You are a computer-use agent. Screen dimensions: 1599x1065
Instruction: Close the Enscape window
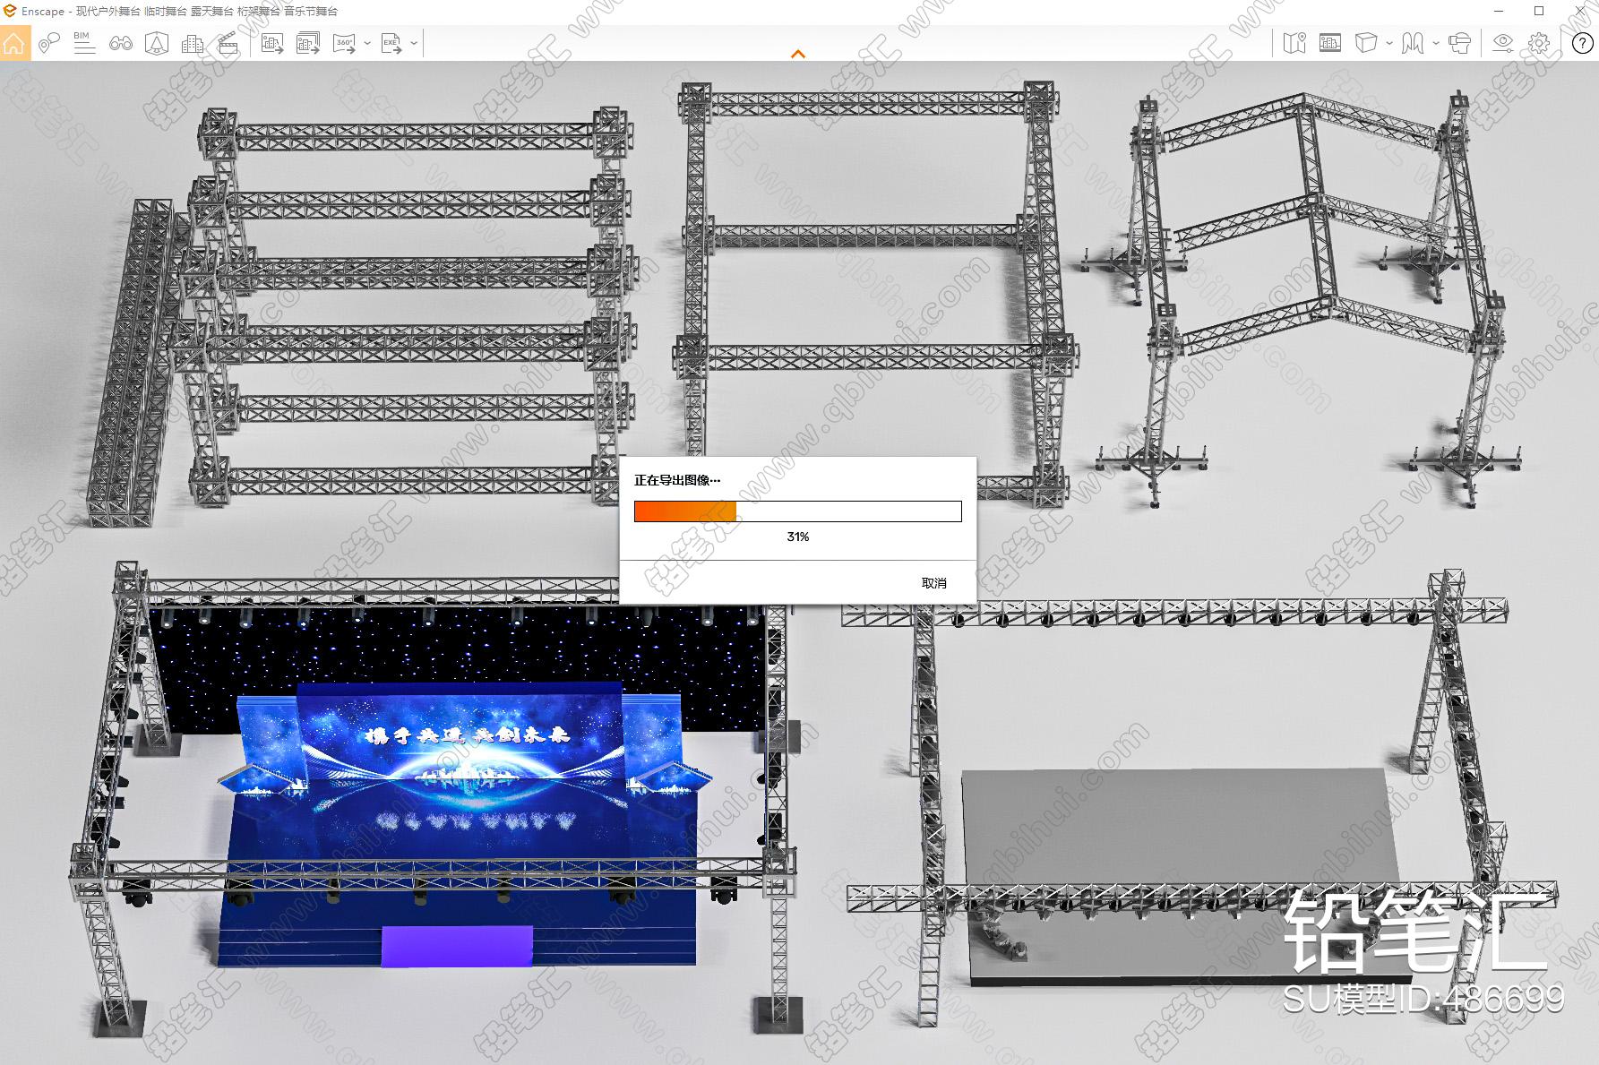[x=1580, y=11]
